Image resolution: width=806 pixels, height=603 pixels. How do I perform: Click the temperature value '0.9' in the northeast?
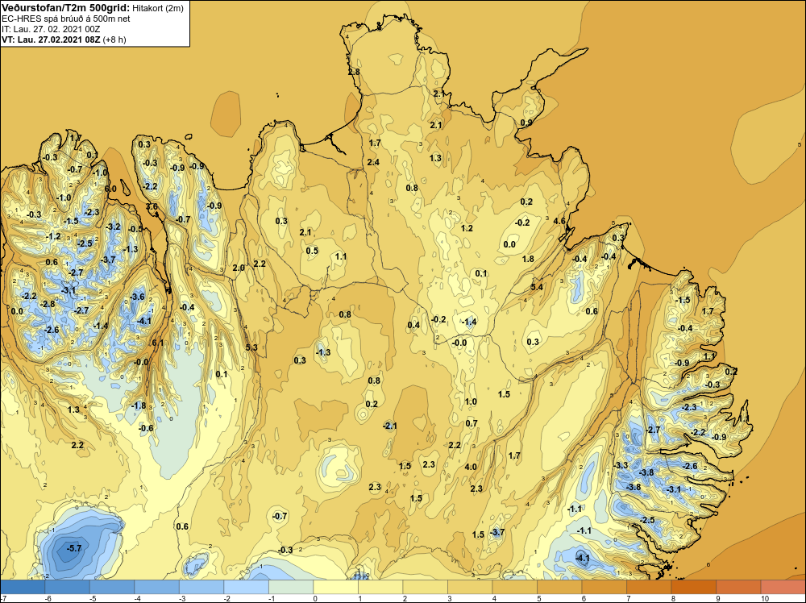526,123
